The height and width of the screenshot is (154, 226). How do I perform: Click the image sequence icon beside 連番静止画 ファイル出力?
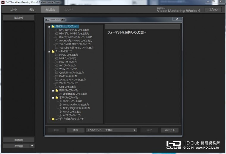[61, 94]
